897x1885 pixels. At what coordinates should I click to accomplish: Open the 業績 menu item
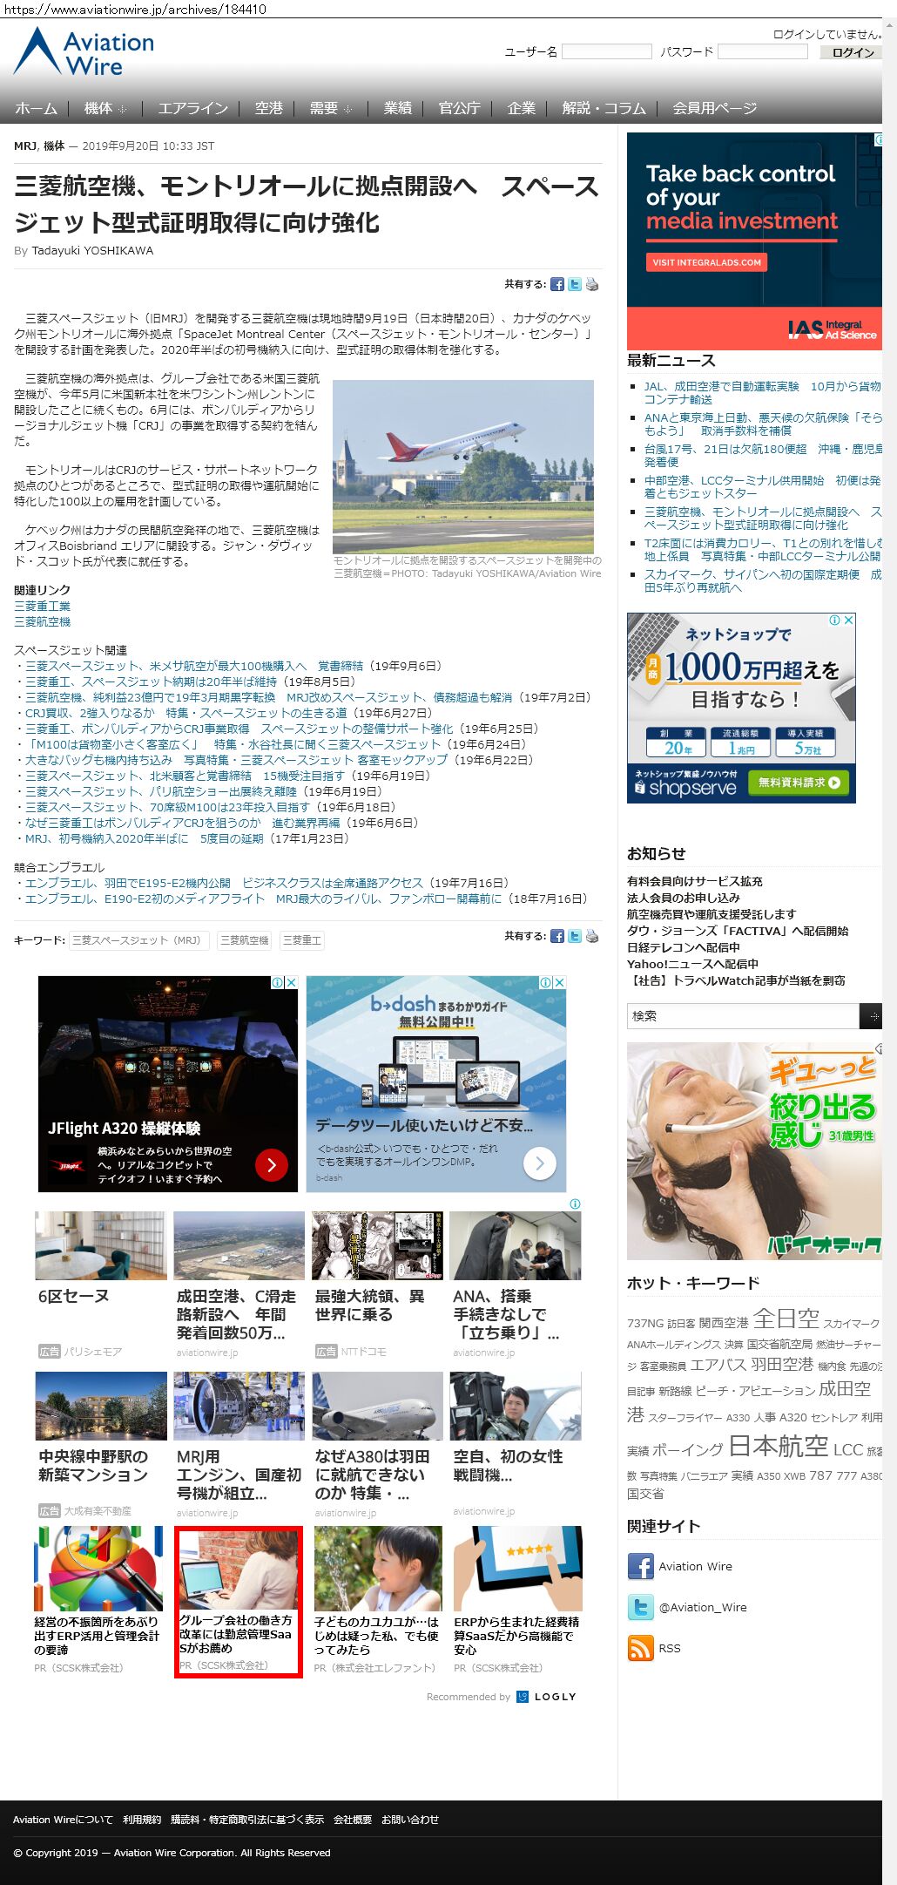point(398,108)
